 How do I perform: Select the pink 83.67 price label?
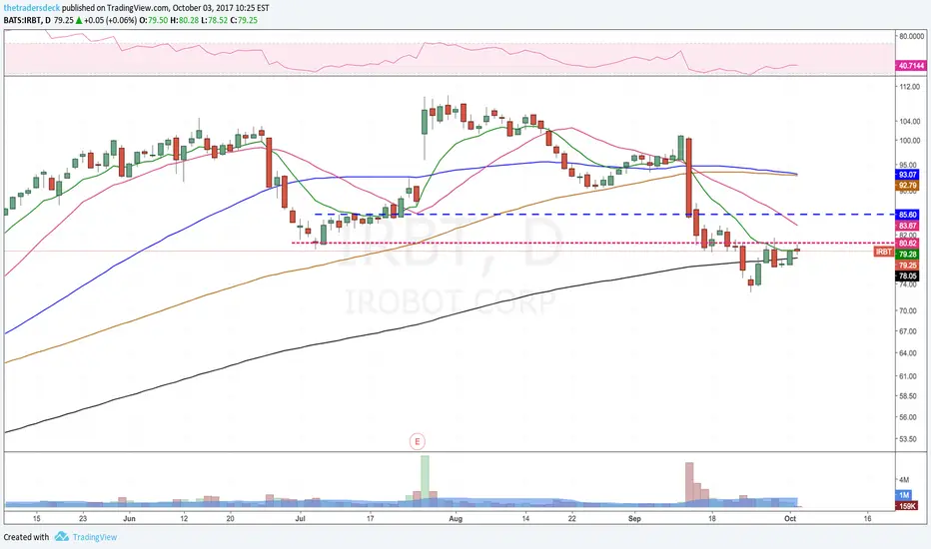click(907, 227)
